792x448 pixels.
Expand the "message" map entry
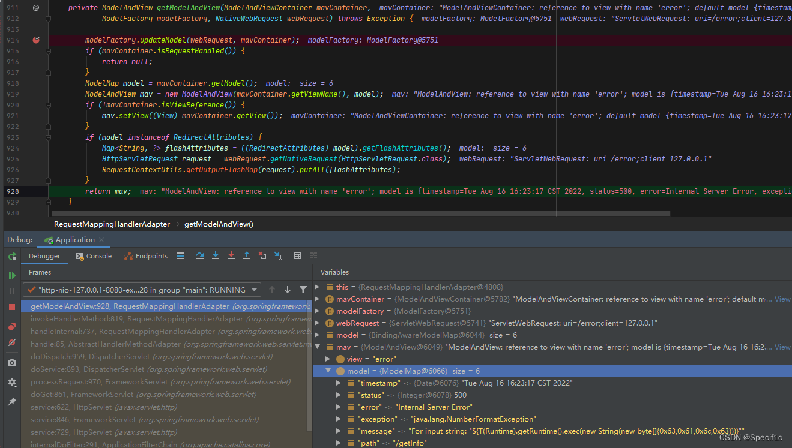pos(339,431)
